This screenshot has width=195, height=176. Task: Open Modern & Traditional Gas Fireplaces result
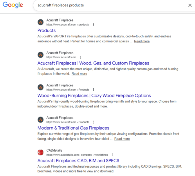pyautogui.click(x=73, y=128)
